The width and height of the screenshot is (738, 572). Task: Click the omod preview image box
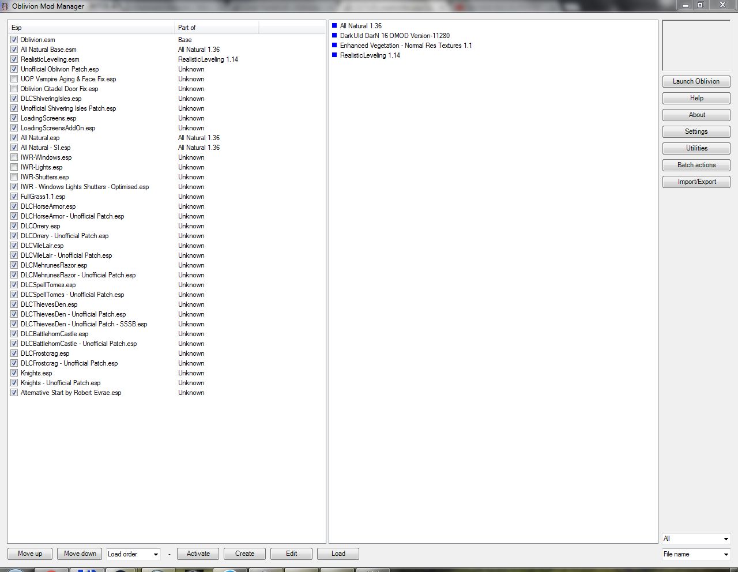[x=696, y=46]
